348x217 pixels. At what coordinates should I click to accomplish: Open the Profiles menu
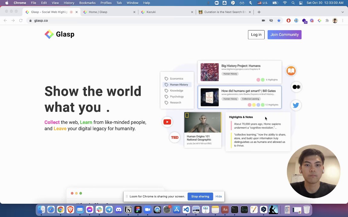pyautogui.click(x=106, y=3)
